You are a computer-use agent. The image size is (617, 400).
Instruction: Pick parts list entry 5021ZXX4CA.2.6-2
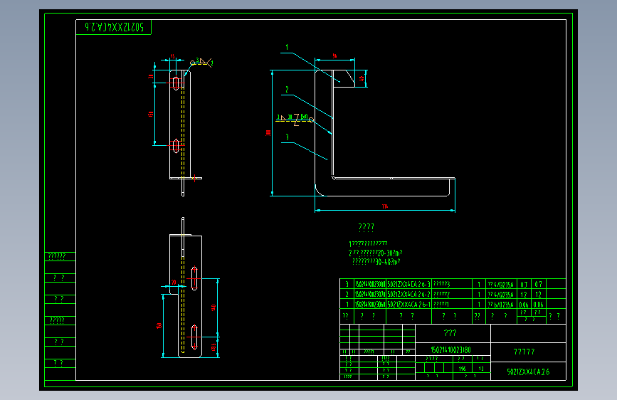[x=408, y=294]
